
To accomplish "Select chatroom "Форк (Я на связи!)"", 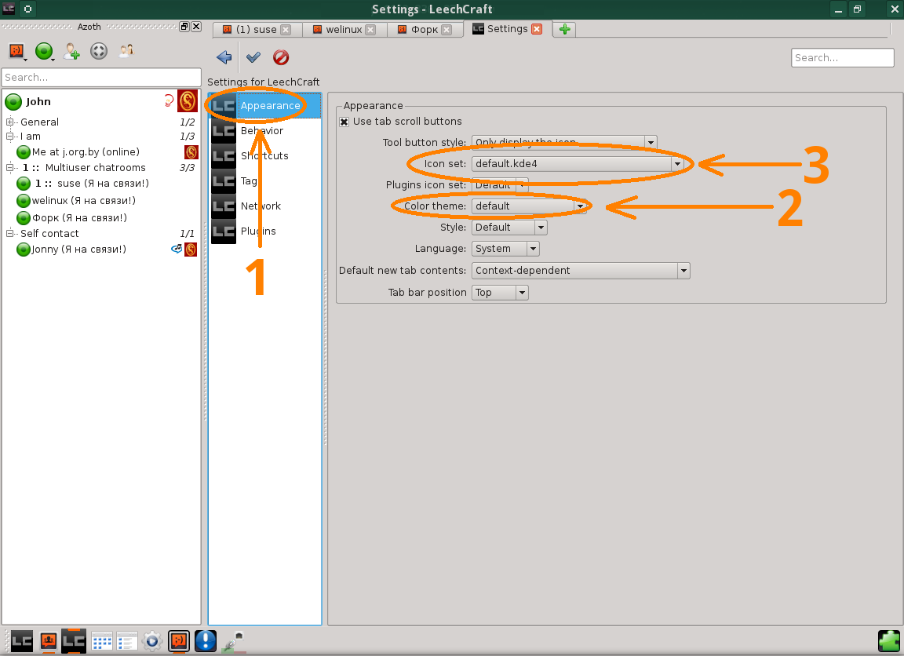I will [x=79, y=218].
